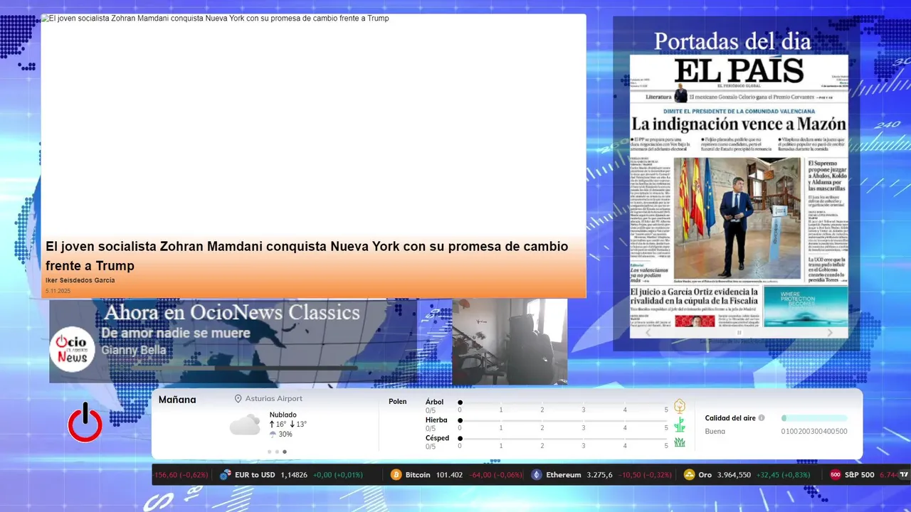Click author name Iker Seisdedos García
911x512 pixels.
pyautogui.click(x=80, y=280)
